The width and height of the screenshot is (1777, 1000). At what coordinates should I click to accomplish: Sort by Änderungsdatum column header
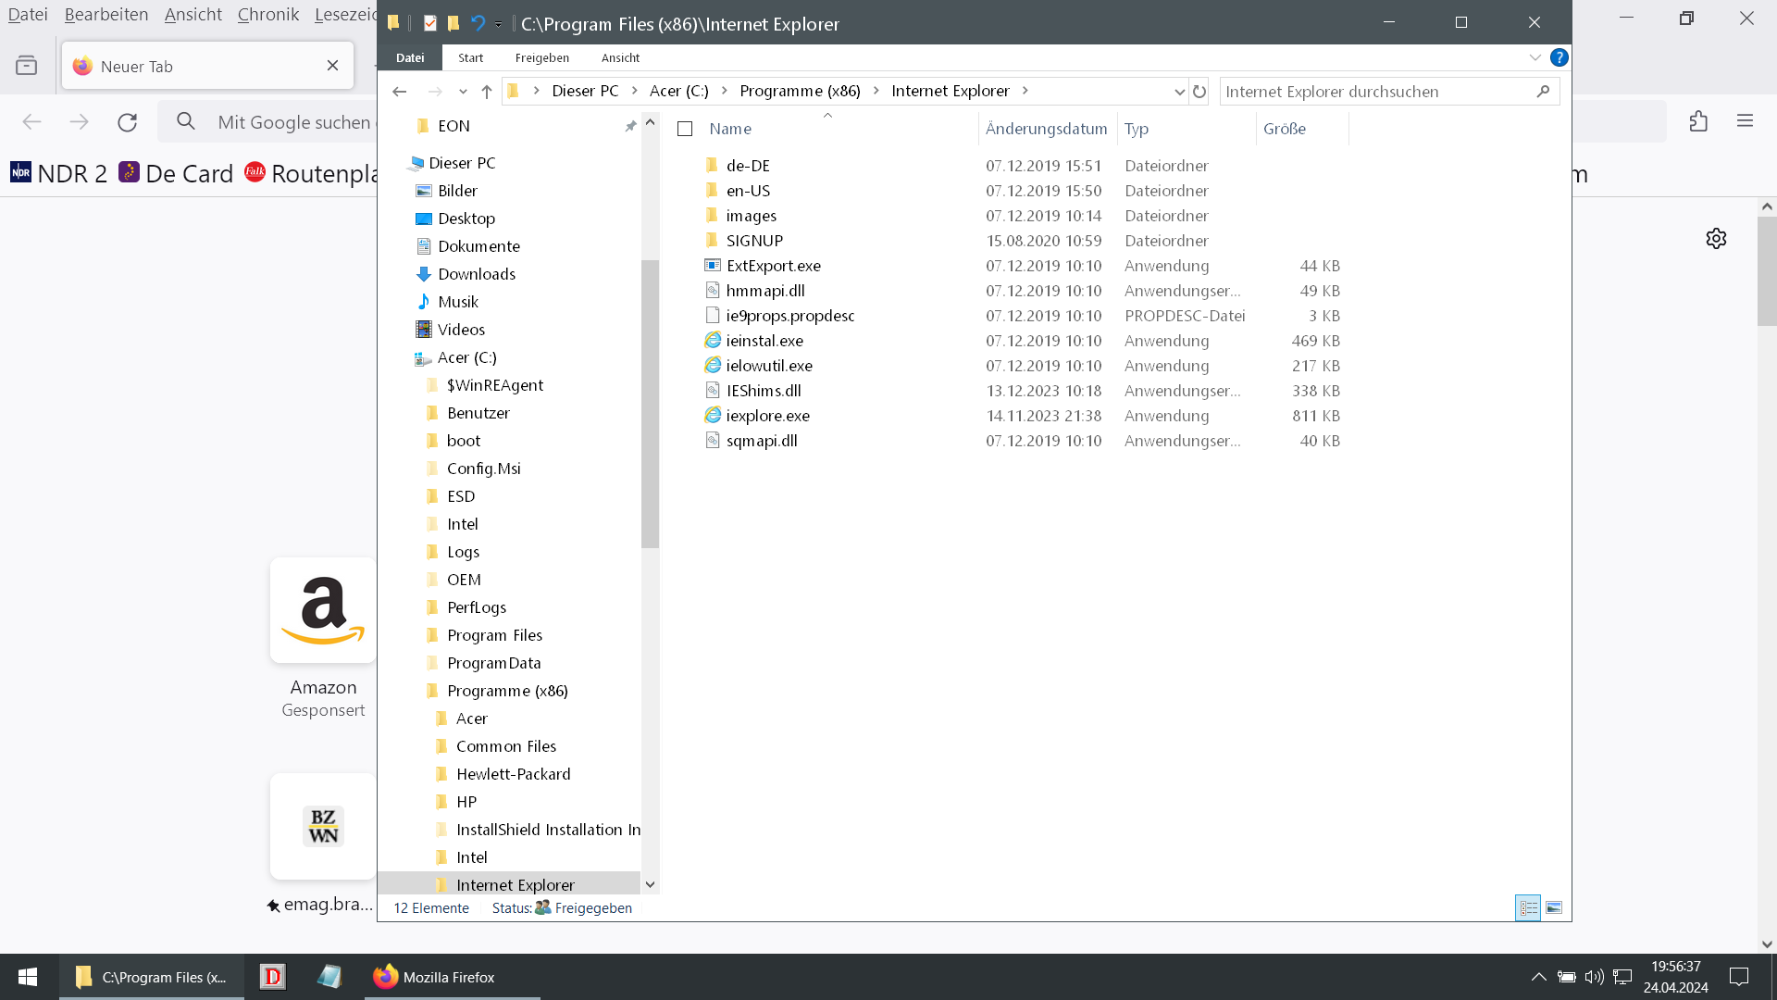1046,129
